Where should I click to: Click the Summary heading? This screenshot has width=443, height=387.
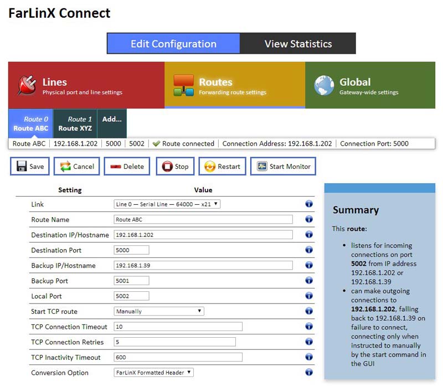click(356, 210)
